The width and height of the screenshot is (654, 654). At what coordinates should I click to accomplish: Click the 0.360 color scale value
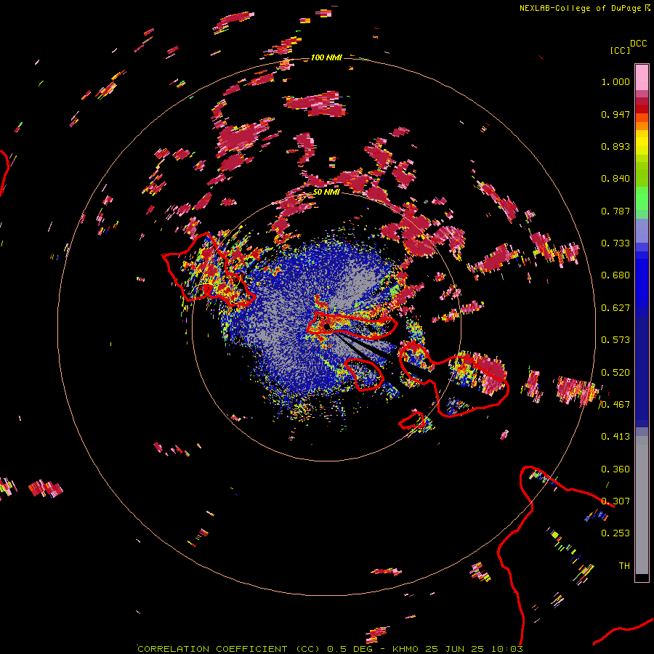tap(615, 469)
